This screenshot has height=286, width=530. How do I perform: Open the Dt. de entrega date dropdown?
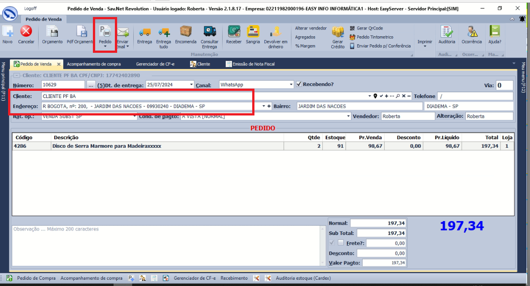pos(192,85)
